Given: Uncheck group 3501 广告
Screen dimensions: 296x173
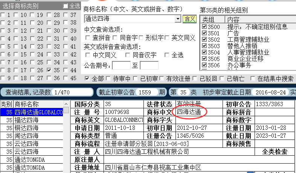Looking at the screenshot, I should (x=204, y=33).
